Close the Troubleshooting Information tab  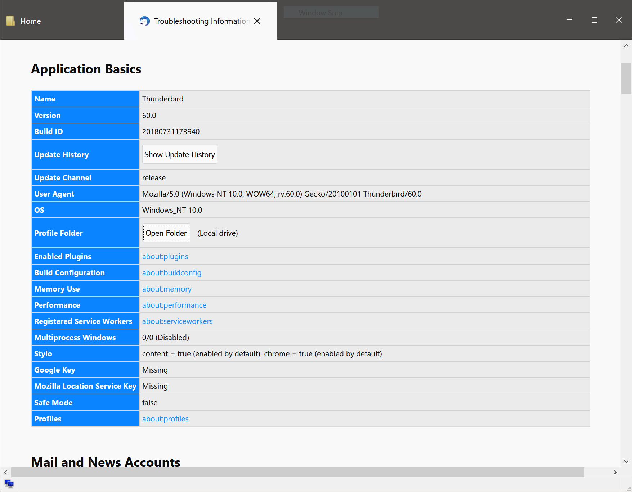257,21
